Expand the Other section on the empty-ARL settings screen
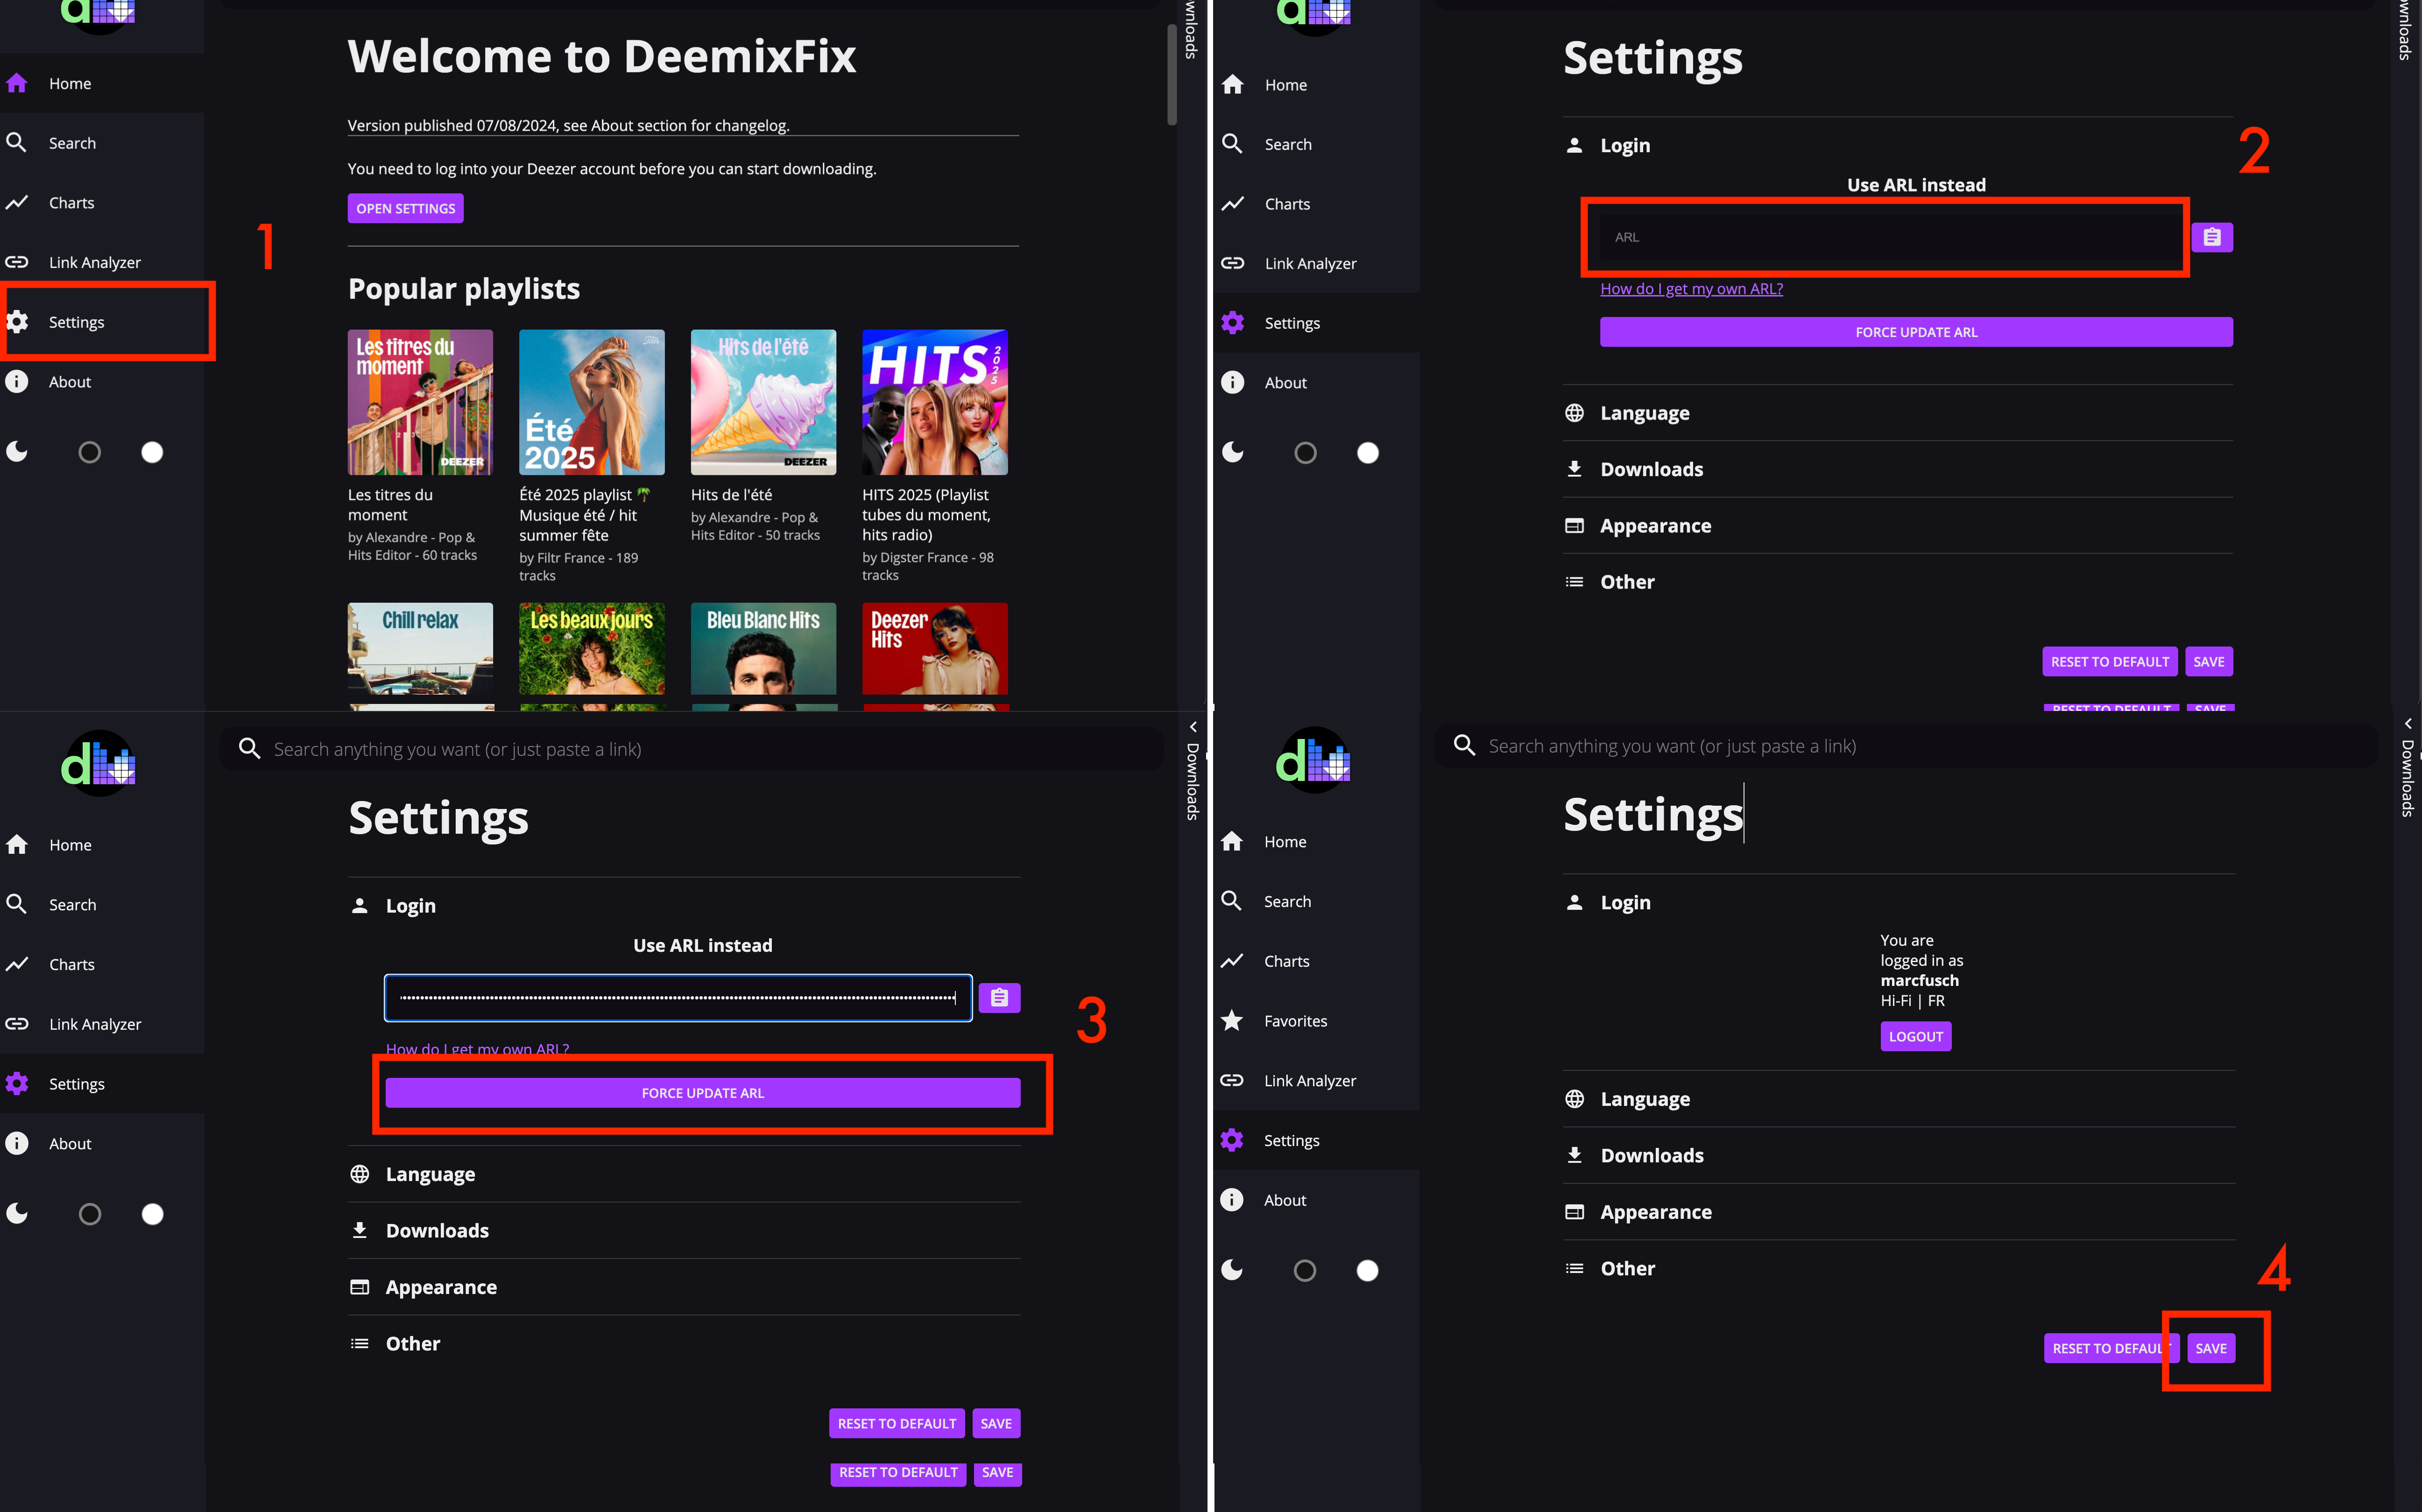 point(1898,582)
